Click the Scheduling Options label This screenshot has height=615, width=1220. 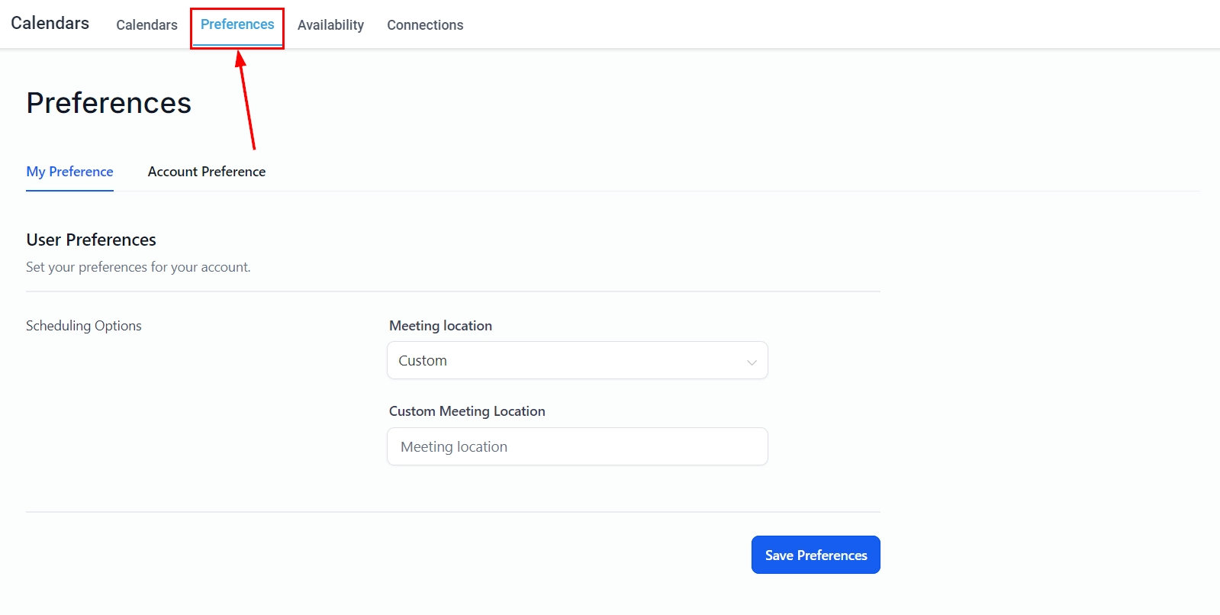point(84,326)
